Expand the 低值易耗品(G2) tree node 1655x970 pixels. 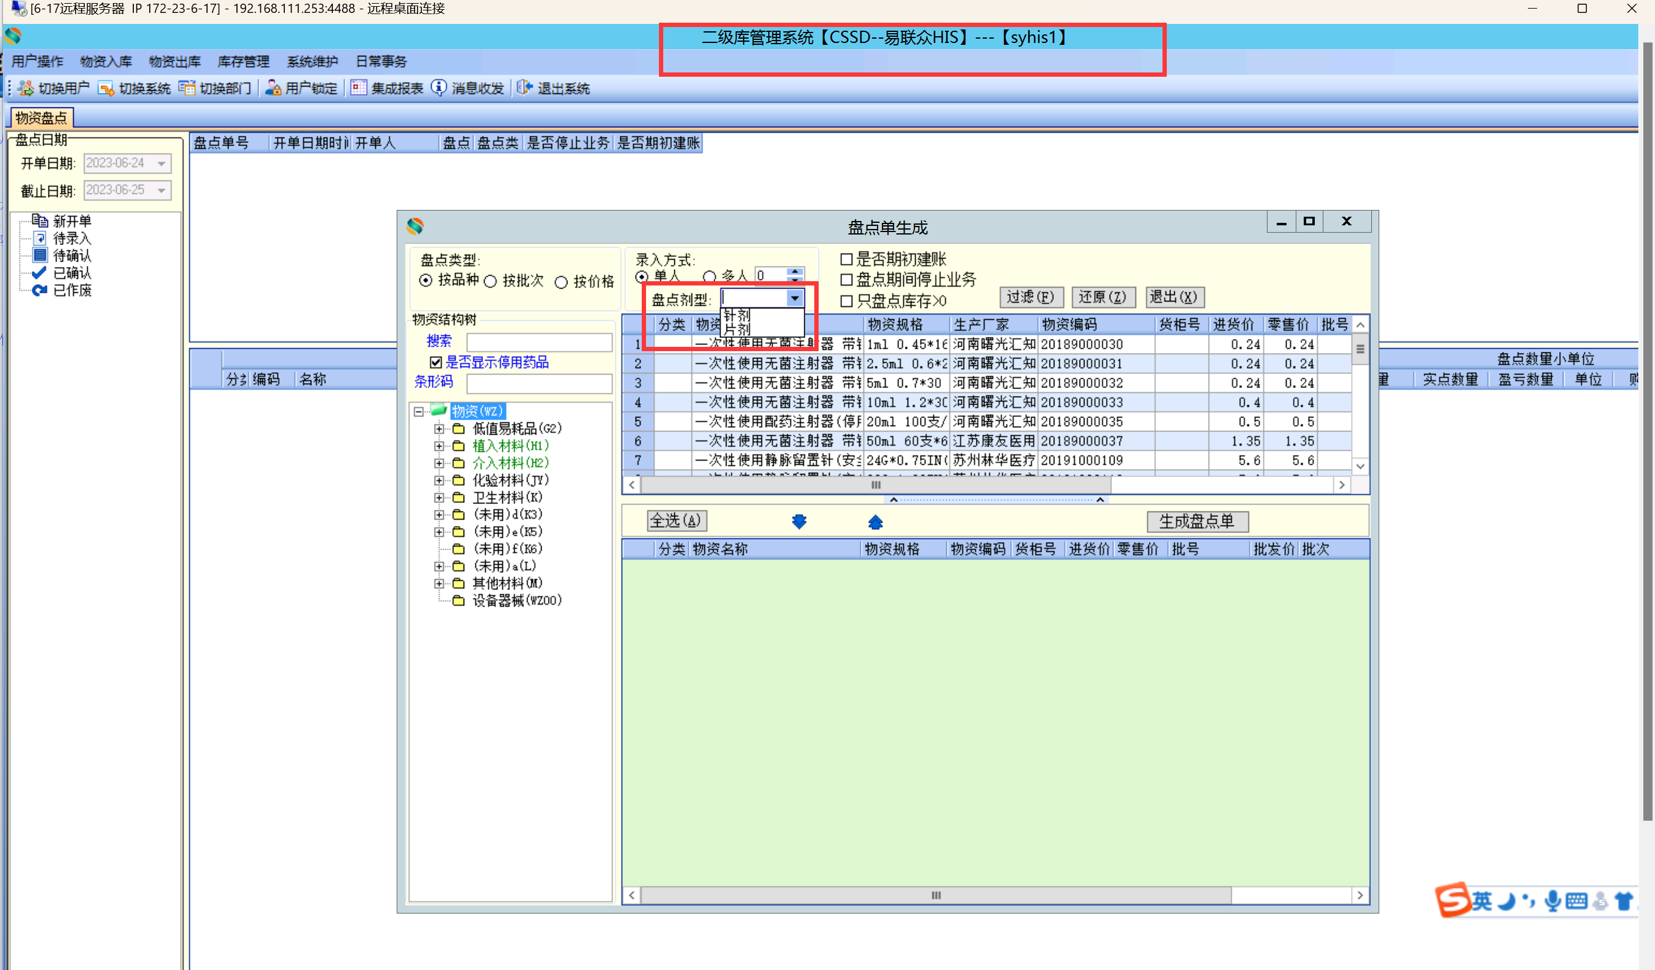(438, 429)
